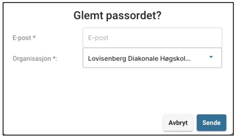The height and width of the screenshot is (139, 237).
Task: Expand the Lovisenberg Diakonale Høgskole selector
Action: pos(152,58)
